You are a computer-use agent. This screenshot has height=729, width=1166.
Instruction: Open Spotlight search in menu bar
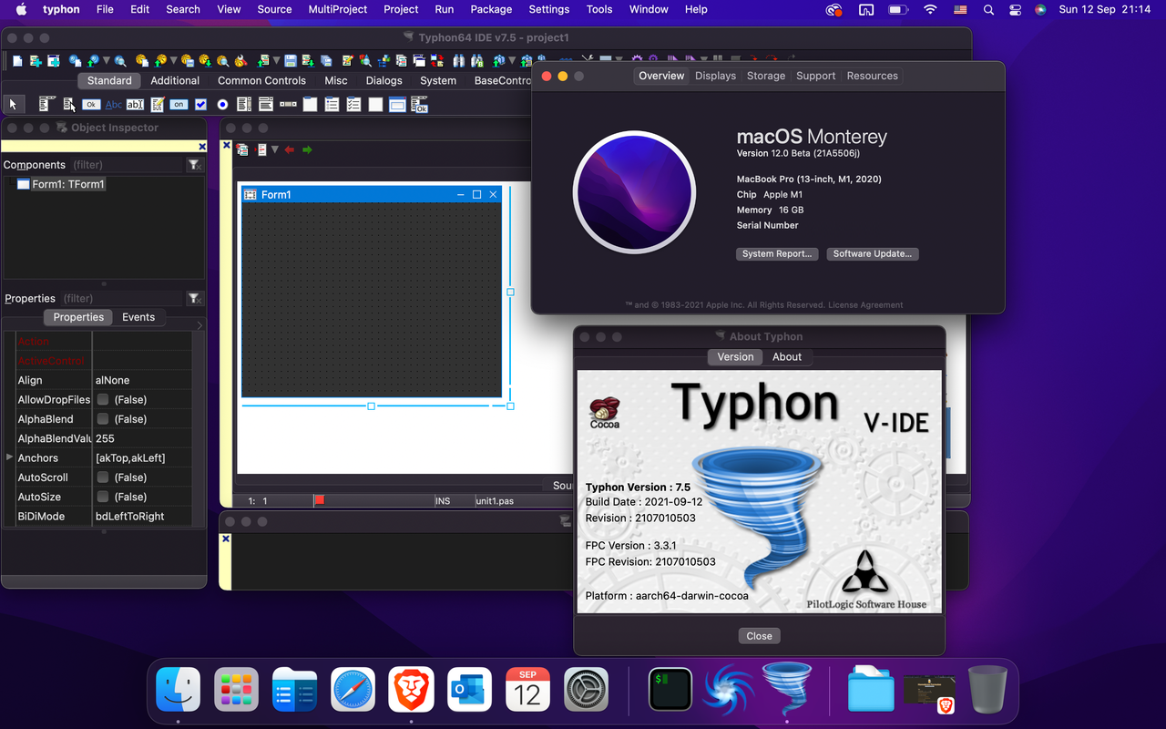(988, 9)
